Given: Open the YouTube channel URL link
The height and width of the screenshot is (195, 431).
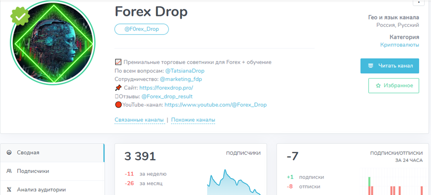Looking at the screenshot, I should 215,105.
